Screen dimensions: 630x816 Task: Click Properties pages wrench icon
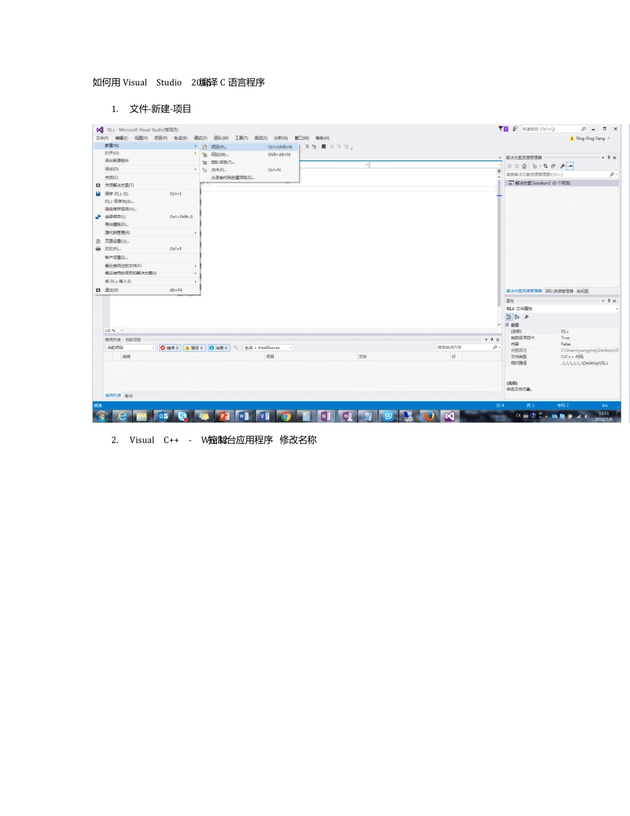(x=527, y=317)
